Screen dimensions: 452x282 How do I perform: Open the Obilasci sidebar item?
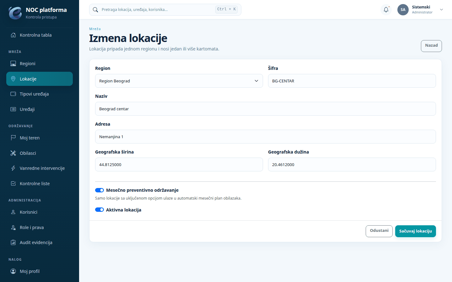40,153
